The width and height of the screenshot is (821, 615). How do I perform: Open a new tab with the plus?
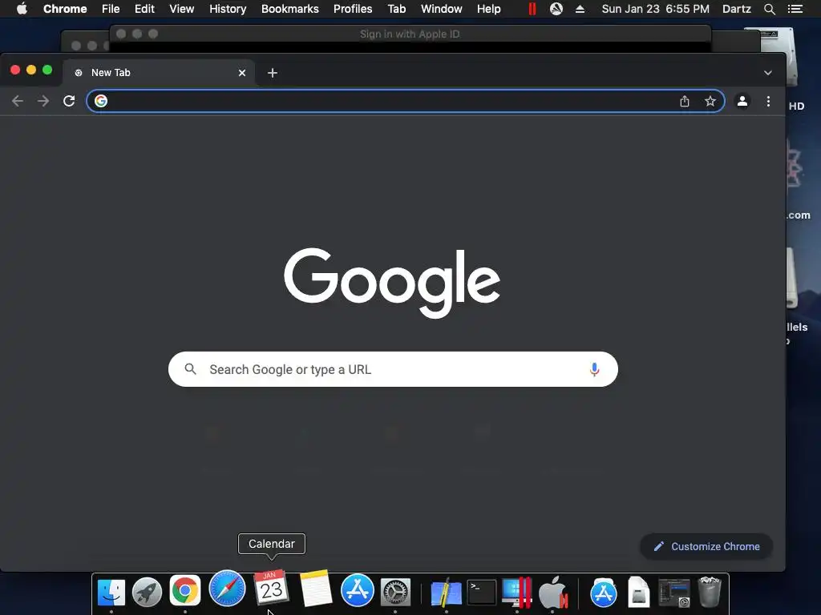point(273,73)
